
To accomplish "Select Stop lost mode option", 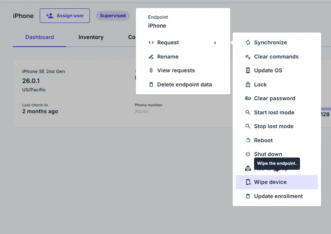I will 274,126.
